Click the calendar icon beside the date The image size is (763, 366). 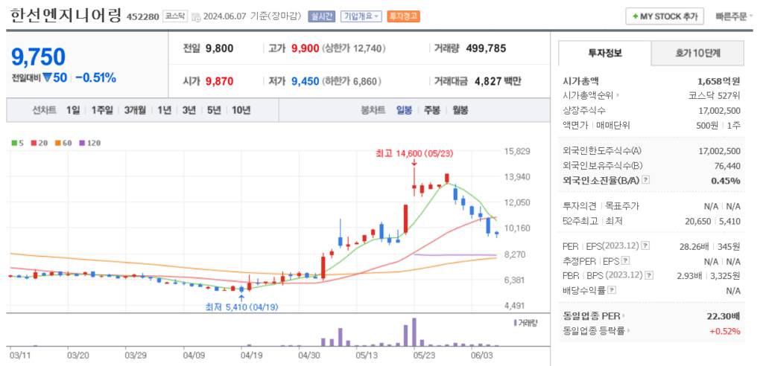(196, 16)
